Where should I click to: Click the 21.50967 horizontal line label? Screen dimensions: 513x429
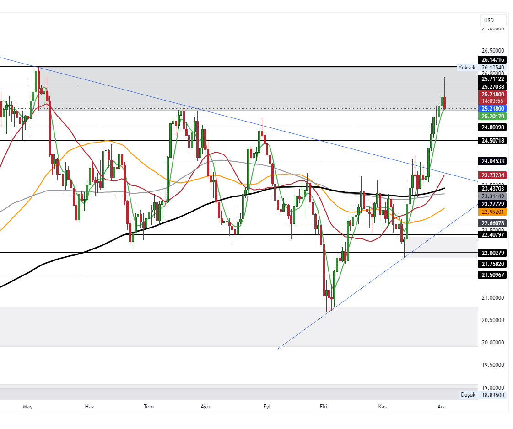pyautogui.click(x=492, y=275)
